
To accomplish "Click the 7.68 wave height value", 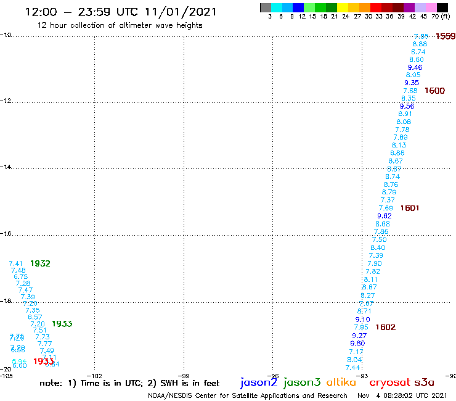I will click(410, 91).
